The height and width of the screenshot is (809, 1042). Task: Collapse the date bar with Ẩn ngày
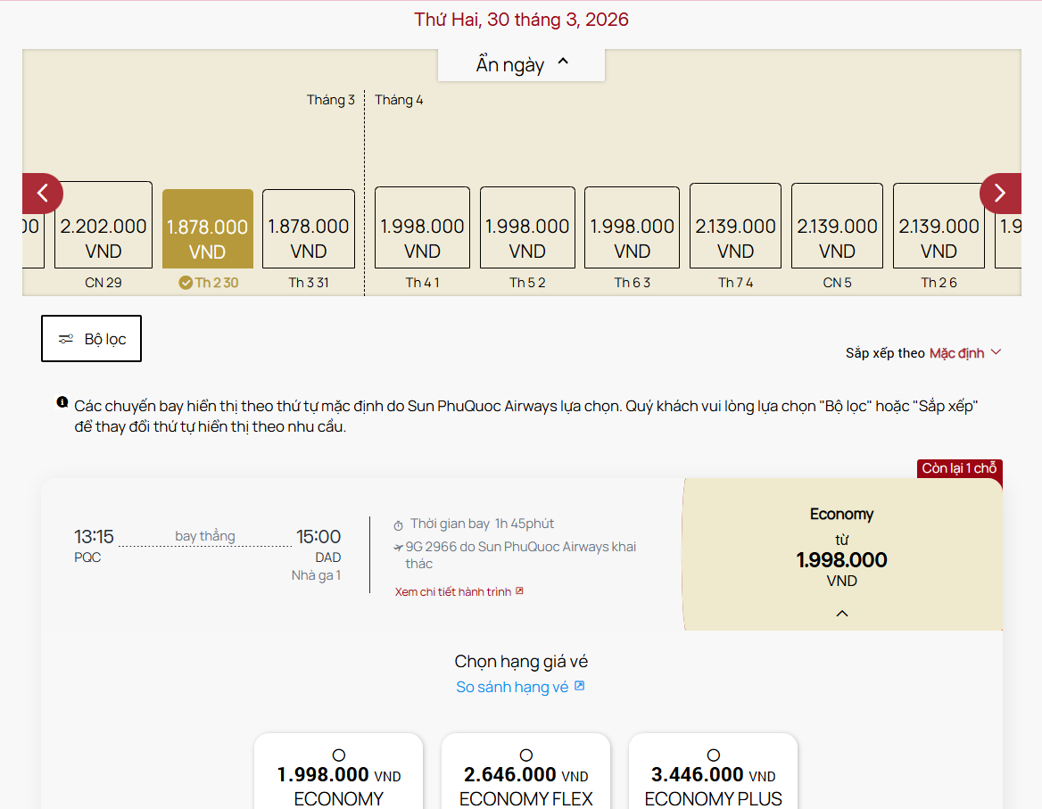(x=521, y=64)
